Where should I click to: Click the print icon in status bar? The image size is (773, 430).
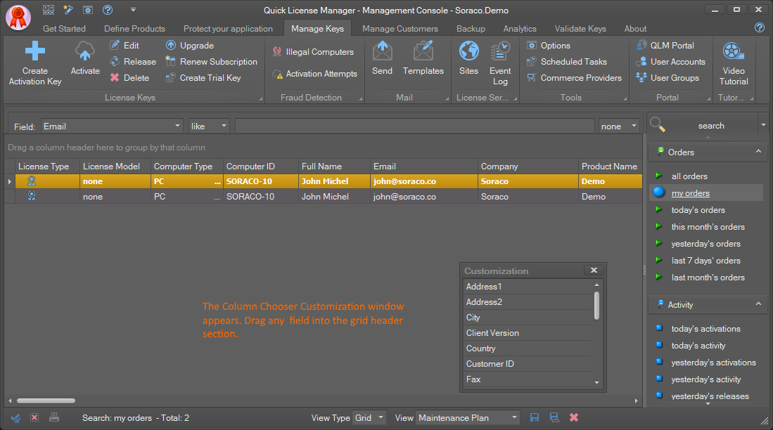coord(54,417)
